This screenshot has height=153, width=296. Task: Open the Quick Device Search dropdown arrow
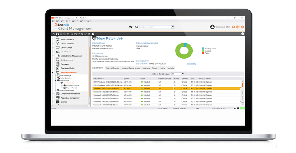(173, 27)
